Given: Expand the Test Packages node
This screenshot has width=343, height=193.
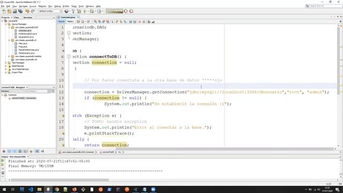Looking at the screenshot, I should point(6,63).
